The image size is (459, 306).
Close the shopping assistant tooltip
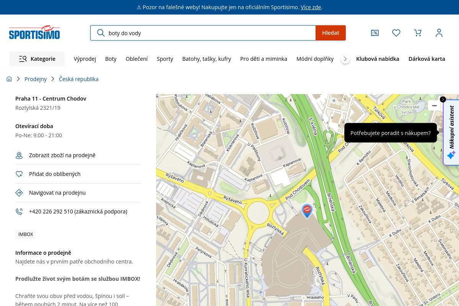(x=443, y=99)
